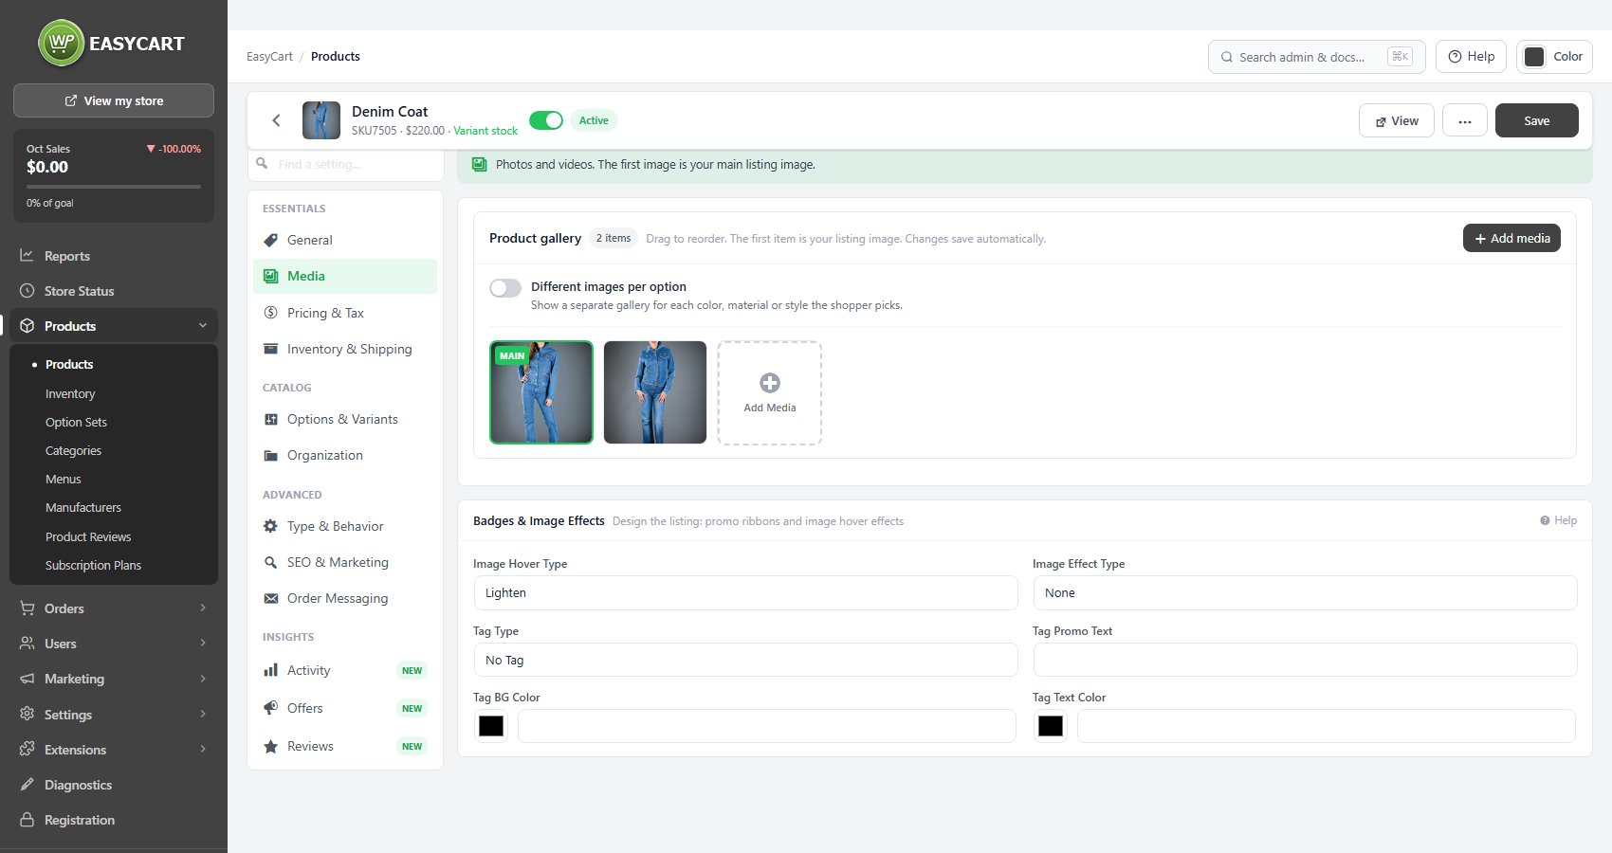Click the Media image icon in settings list

pyautogui.click(x=270, y=276)
